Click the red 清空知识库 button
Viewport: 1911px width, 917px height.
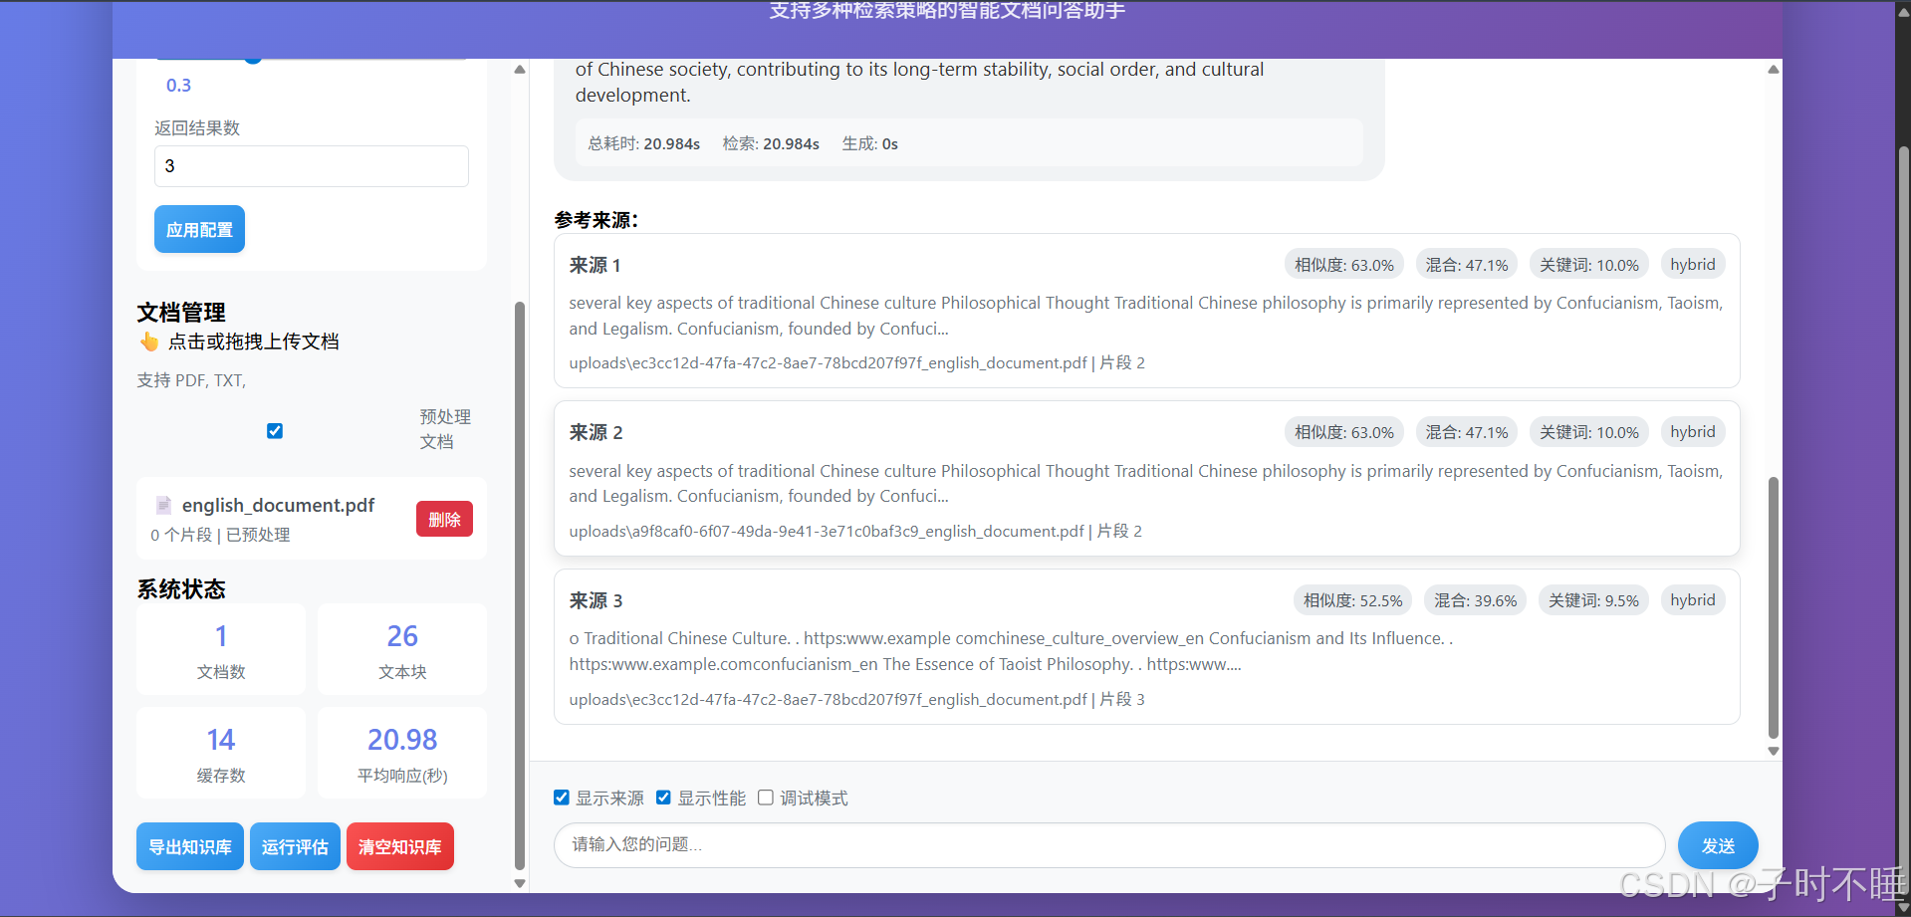400,846
